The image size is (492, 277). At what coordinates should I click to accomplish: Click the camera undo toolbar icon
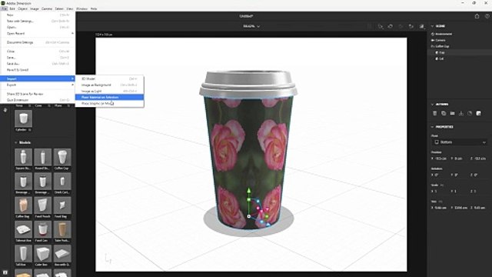click(x=391, y=26)
